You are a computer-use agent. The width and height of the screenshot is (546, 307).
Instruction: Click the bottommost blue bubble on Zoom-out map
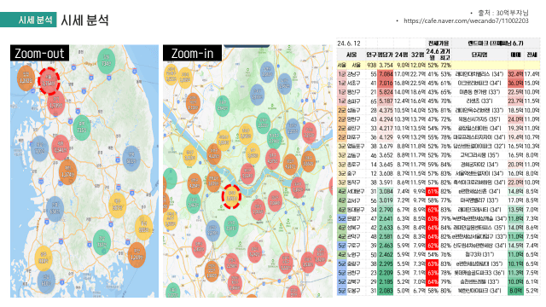(x=46, y=281)
